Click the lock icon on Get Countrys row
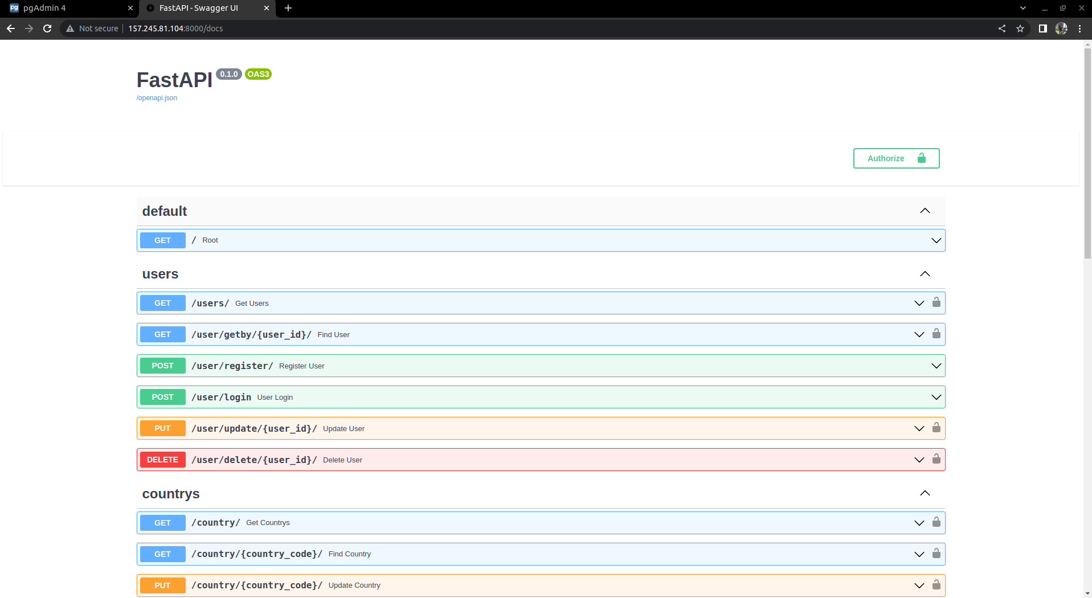Image resolution: width=1092 pixels, height=598 pixels. click(936, 522)
